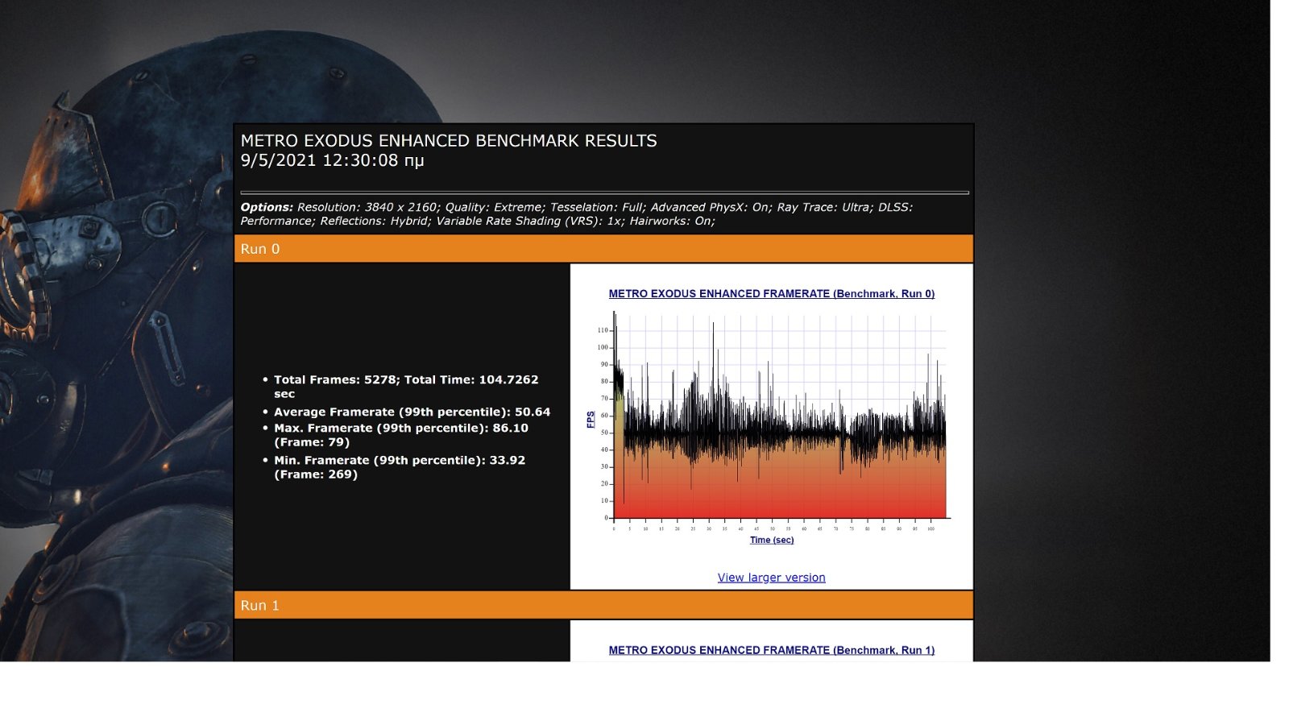Click the FPS axis label on chart

coord(591,420)
